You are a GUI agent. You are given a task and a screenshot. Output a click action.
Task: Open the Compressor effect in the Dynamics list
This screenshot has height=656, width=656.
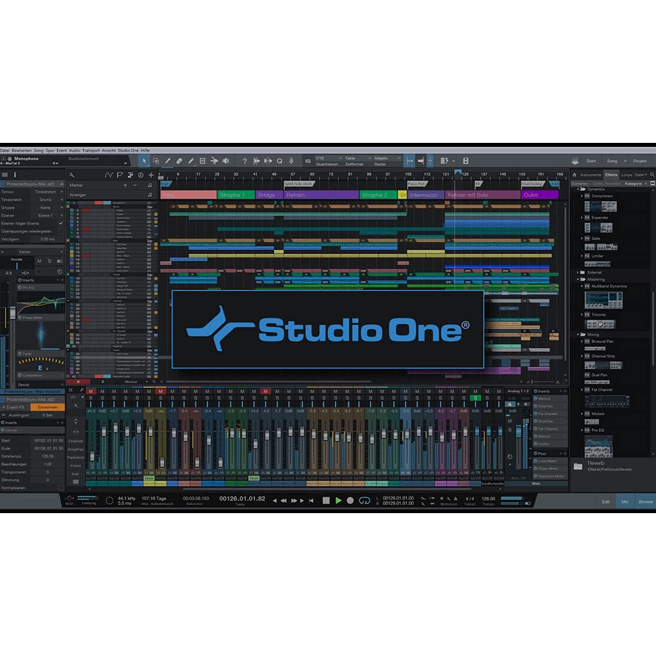pos(603,197)
